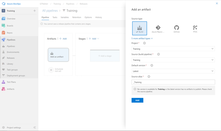Click the All pipelines breadcrumb link
The width and height of the screenshot is (221, 131).
(50, 11)
